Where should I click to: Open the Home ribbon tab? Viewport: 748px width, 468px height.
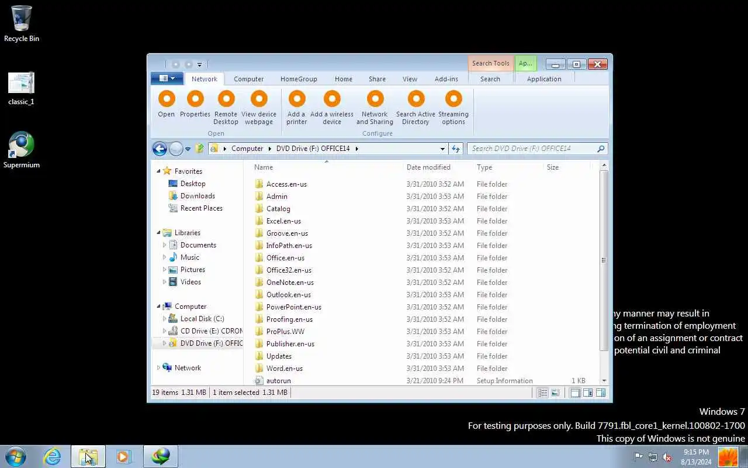click(x=344, y=79)
